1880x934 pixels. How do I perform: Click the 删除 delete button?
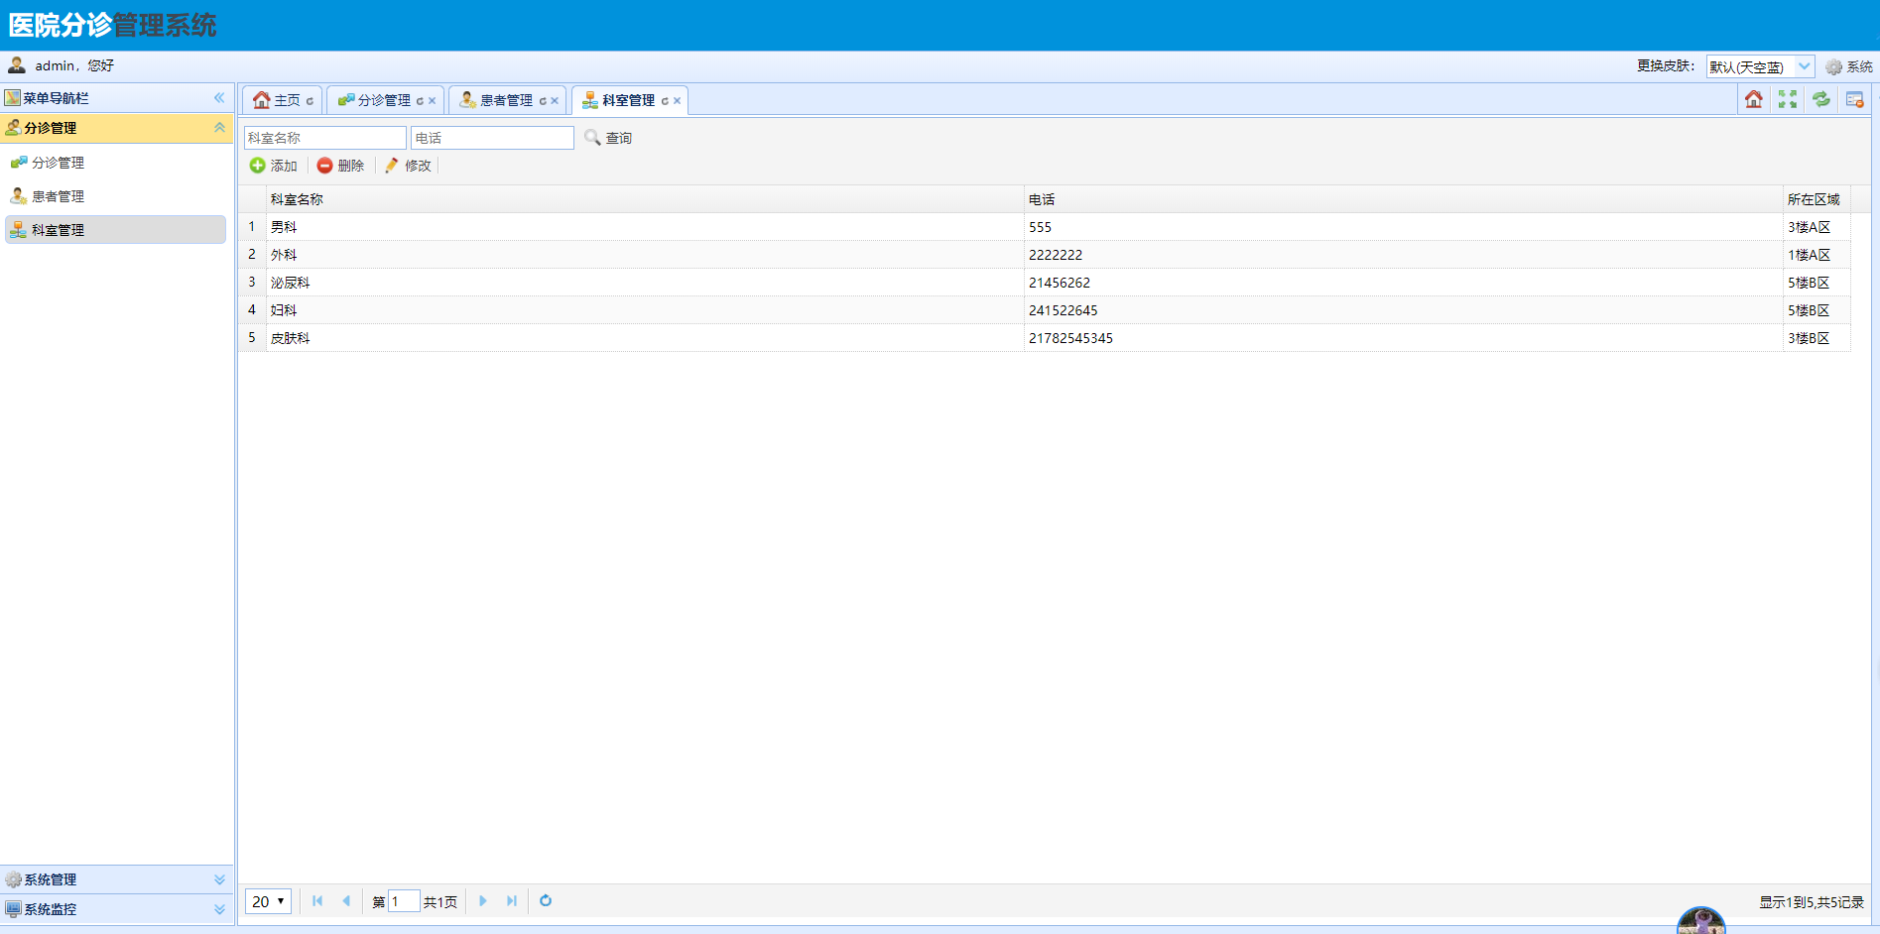click(341, 166)
